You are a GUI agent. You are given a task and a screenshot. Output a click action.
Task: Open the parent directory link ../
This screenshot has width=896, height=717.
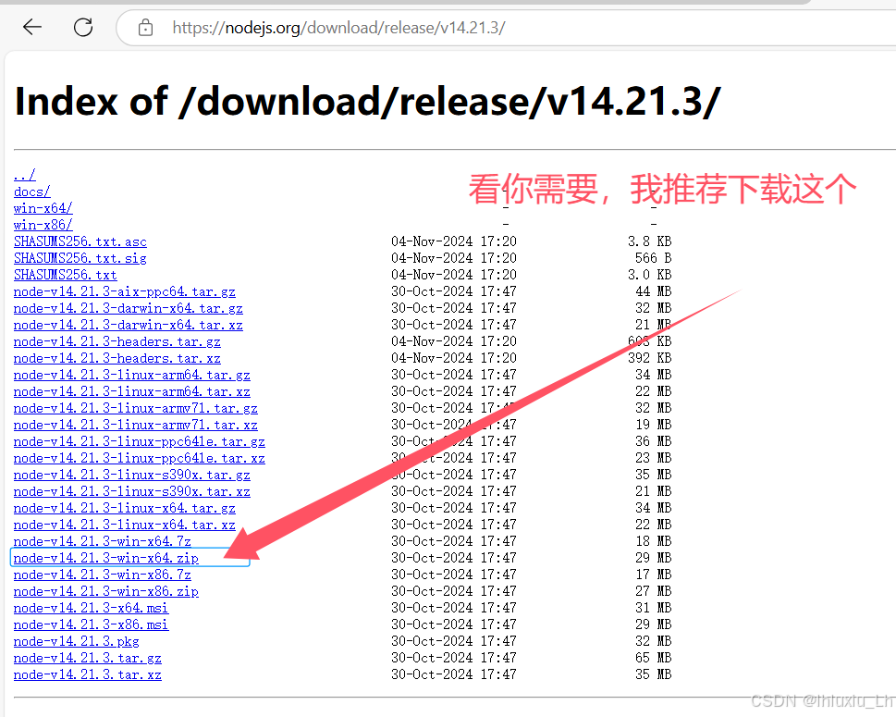click(x=24, y=175)
